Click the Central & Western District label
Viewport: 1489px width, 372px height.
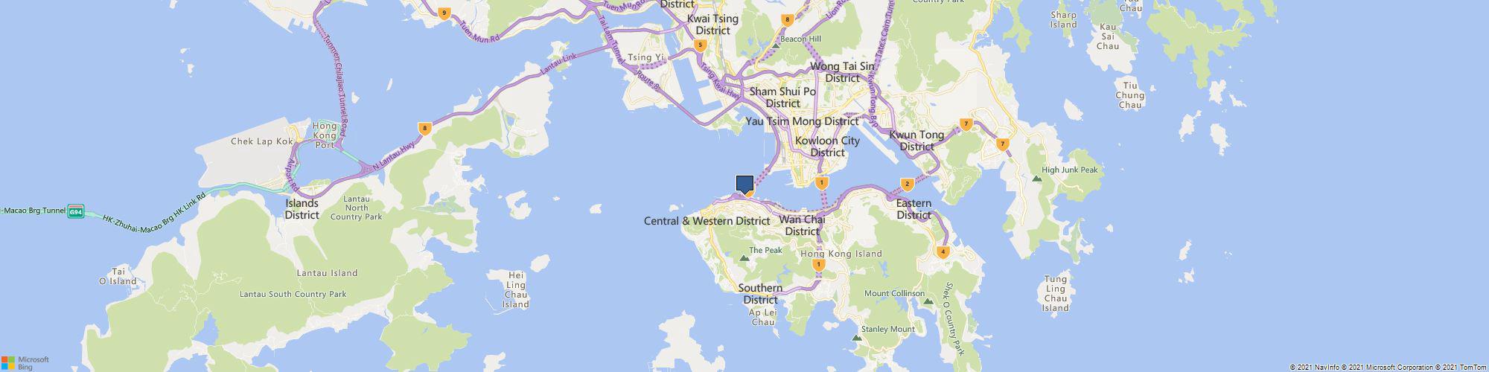pos(707,221)
